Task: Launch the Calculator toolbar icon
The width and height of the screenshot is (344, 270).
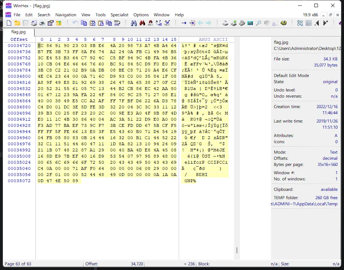Action: point(250,23)
